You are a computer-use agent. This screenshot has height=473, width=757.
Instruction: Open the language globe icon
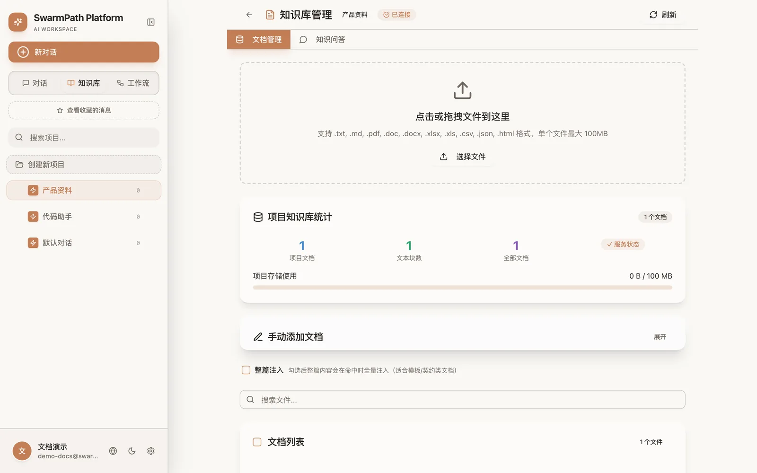pos(113,451)
